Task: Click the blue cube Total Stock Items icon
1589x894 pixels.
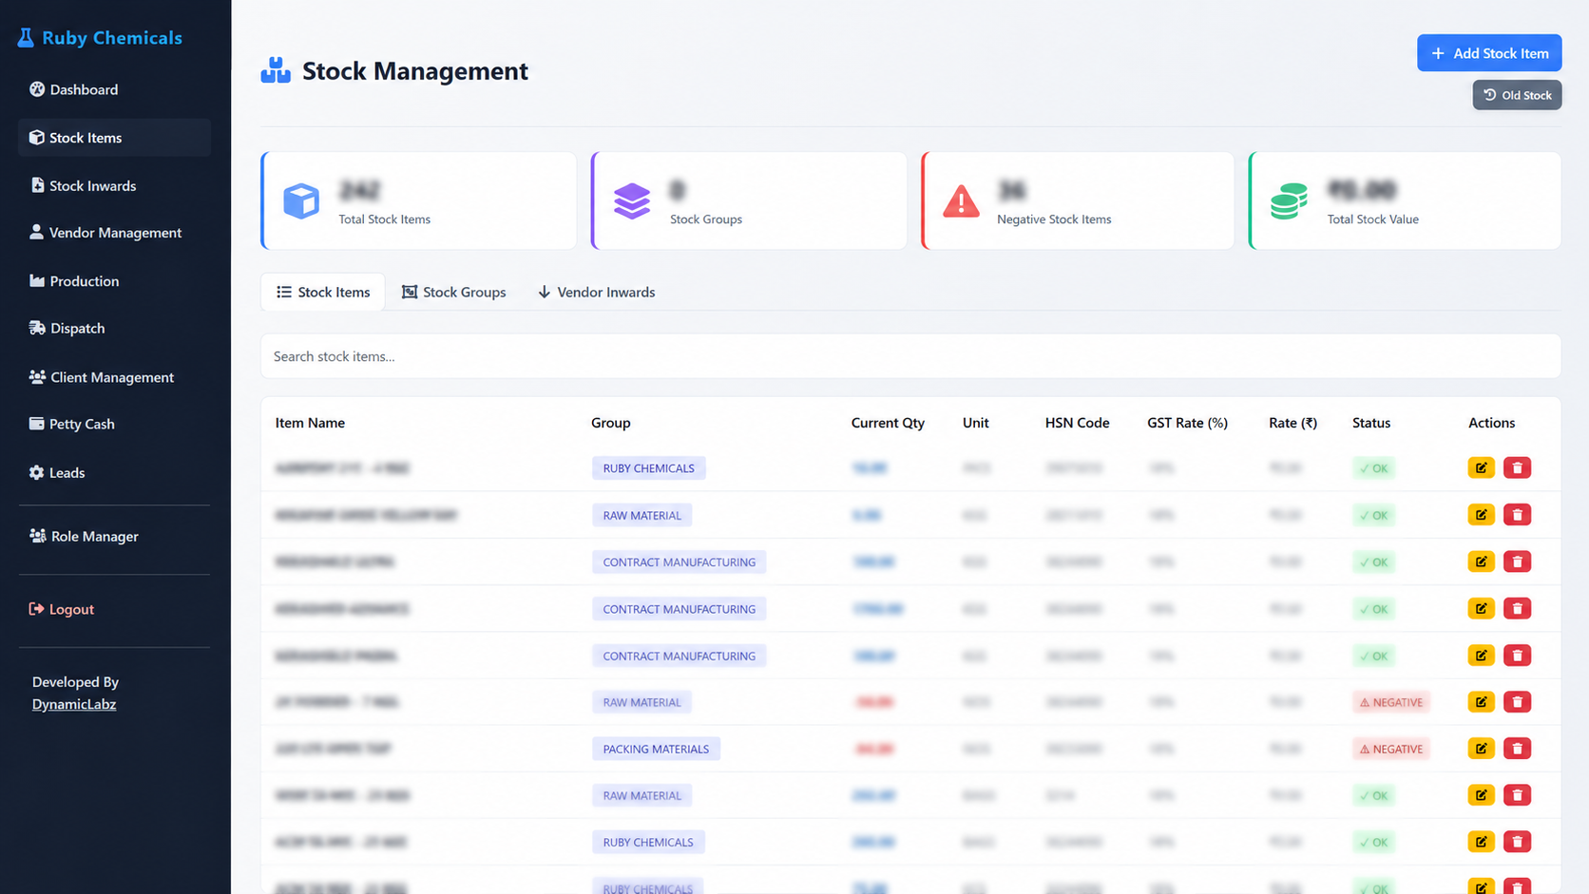Action: pos(301,201)
